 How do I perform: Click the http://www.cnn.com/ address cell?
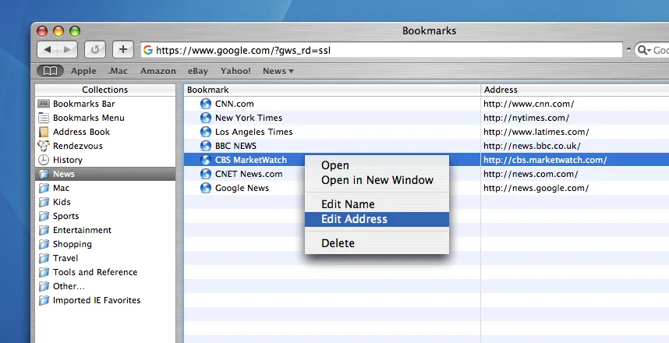pos(529,104)
